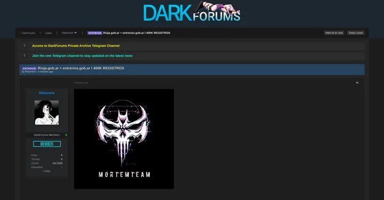Click DarkForums Members group label
384x200 pixels.
click(x=47, y=135)
